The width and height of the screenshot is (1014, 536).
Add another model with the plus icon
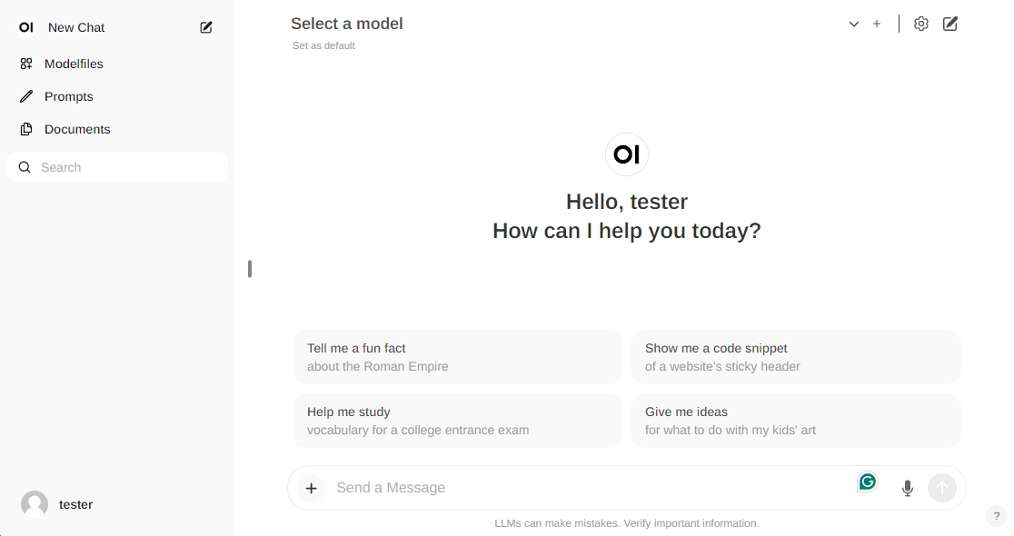(x=877, y=24)
